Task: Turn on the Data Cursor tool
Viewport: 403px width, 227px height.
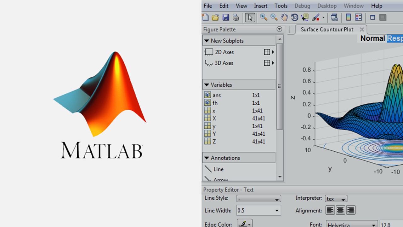Action: [305, 17]
